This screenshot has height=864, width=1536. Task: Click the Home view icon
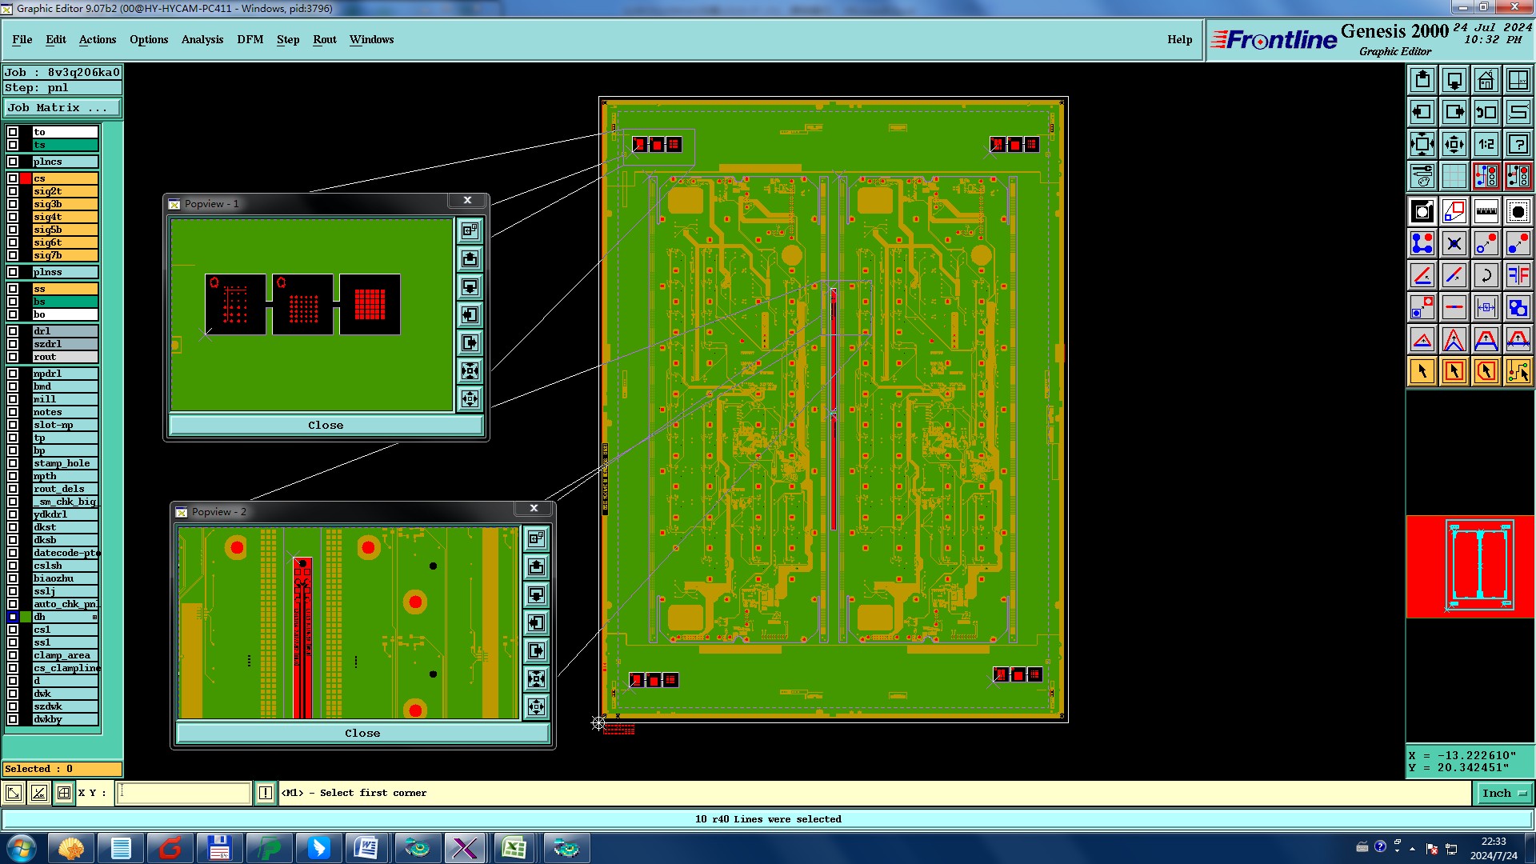(x=1486, y=80)
